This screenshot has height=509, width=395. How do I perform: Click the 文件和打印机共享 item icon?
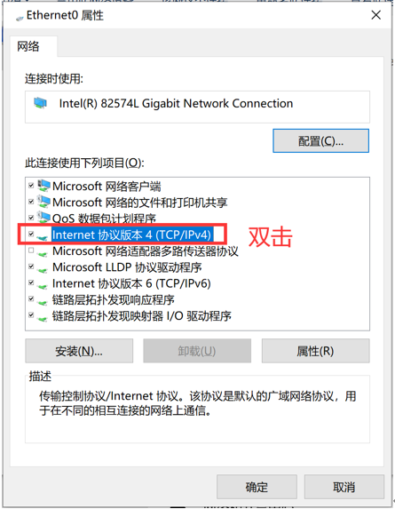pos(43,202)
